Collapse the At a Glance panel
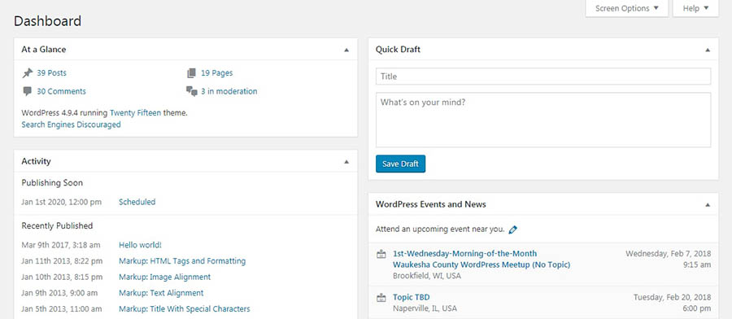Screen dimensions: 732x319 tap(346, 50)
